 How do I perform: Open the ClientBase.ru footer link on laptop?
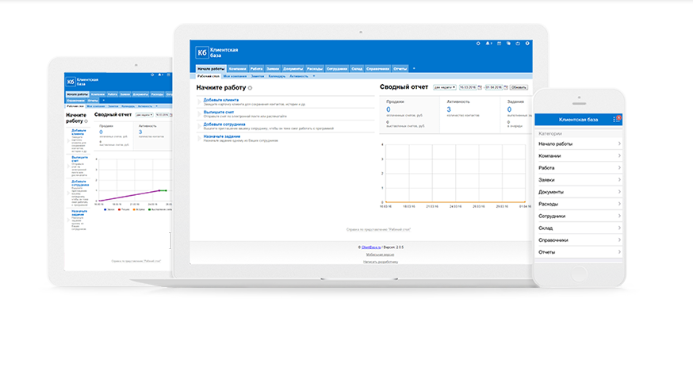point(371,247)
